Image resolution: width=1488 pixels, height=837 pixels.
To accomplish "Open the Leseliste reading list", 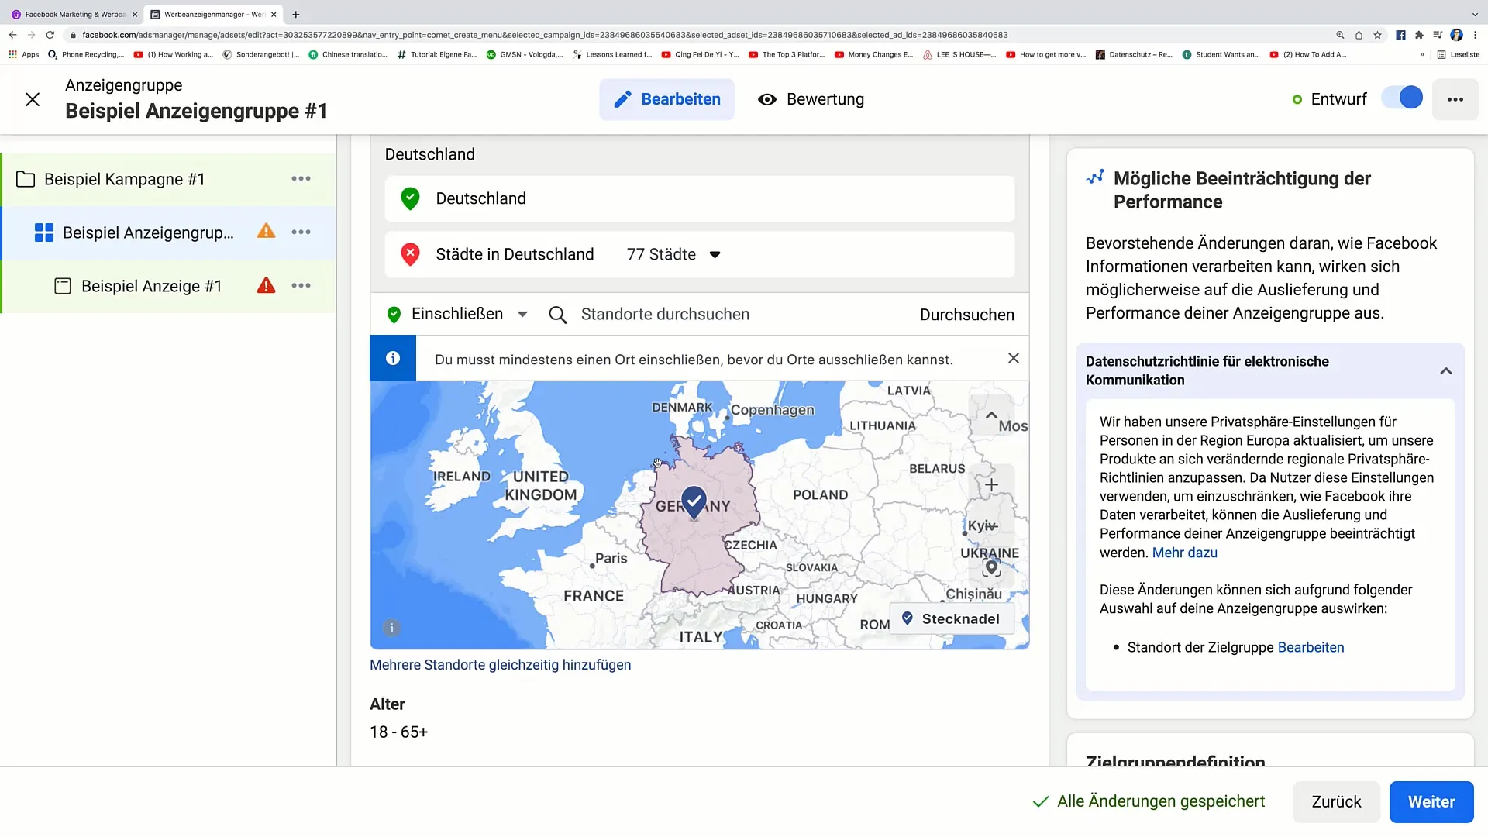I will pyautogui.click(x=1458, y=55).
